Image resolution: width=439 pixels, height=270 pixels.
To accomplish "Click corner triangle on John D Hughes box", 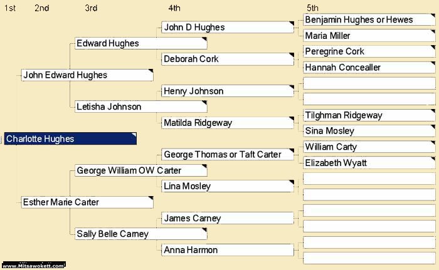I will pos(291,24).
